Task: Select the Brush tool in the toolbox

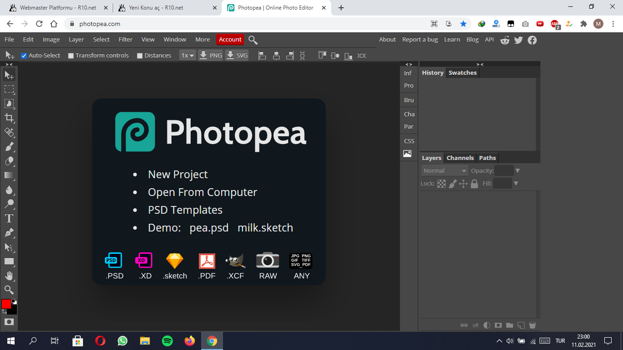Action: coord(9,147)
